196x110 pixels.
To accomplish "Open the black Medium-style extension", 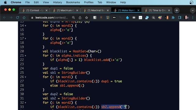I will 114,18.
